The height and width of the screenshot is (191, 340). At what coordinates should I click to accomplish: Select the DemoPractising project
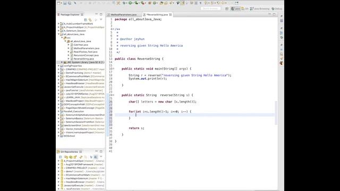(74, 73)
